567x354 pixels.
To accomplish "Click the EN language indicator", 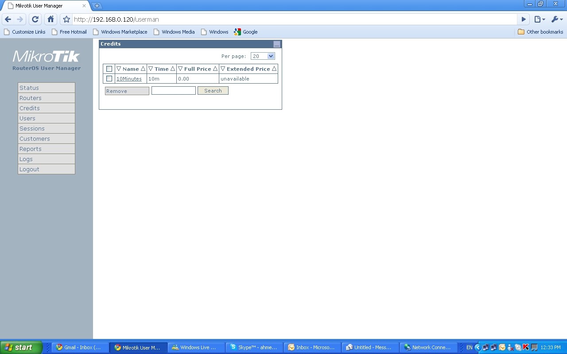I will [x=469, y=347].
